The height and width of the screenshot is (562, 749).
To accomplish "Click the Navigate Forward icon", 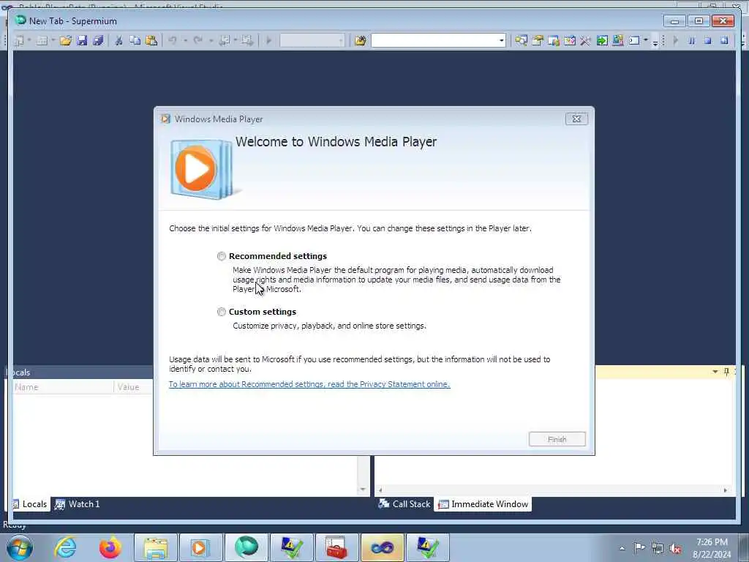I will click(x=247, y=41).
